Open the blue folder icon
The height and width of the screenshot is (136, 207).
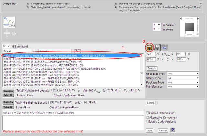(164, 47)
